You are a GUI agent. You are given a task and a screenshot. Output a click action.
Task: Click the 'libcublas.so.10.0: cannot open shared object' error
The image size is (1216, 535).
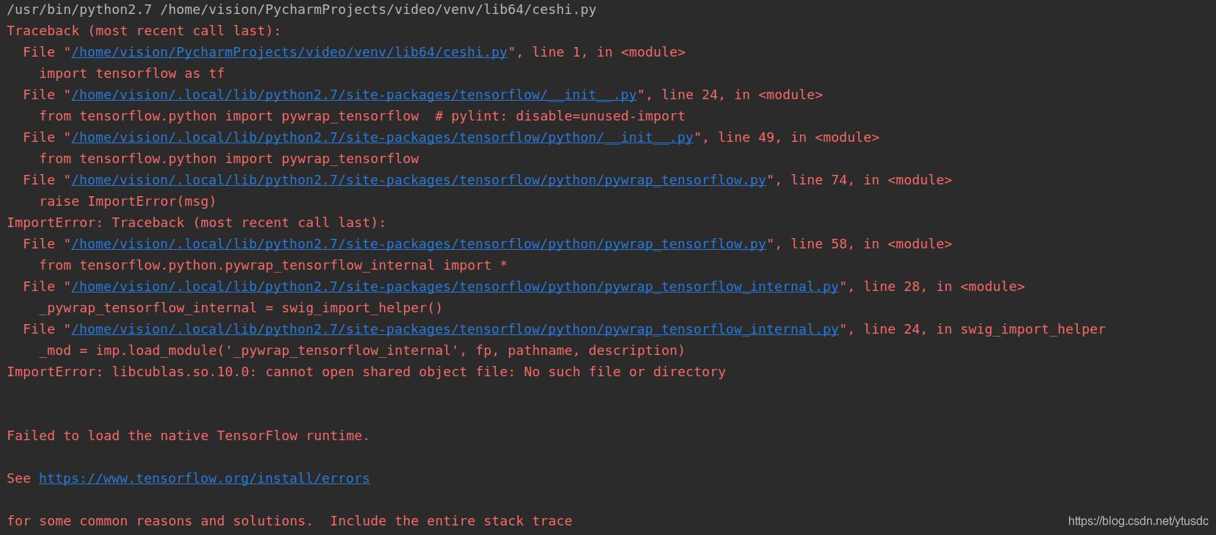366,372
